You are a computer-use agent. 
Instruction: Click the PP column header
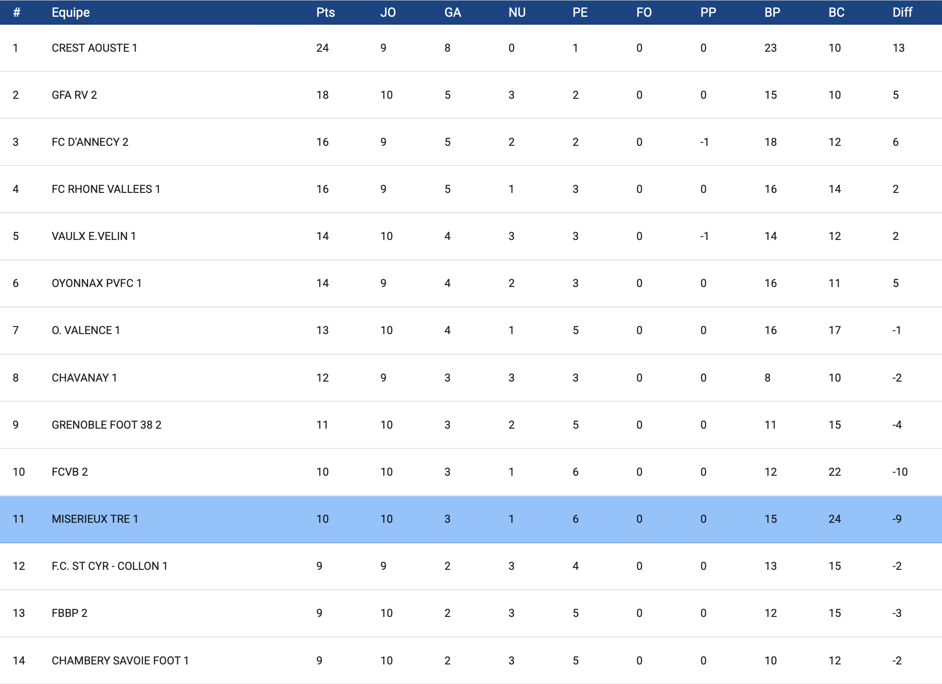[708, 13]
